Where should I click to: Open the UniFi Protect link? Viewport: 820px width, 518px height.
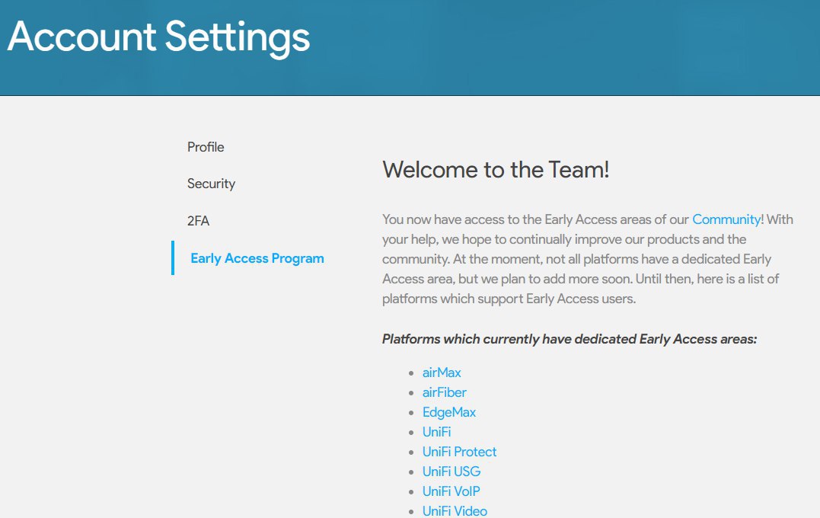[460, 452]
